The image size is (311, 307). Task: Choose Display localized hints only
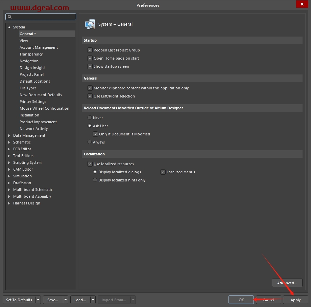click(95, 180)
